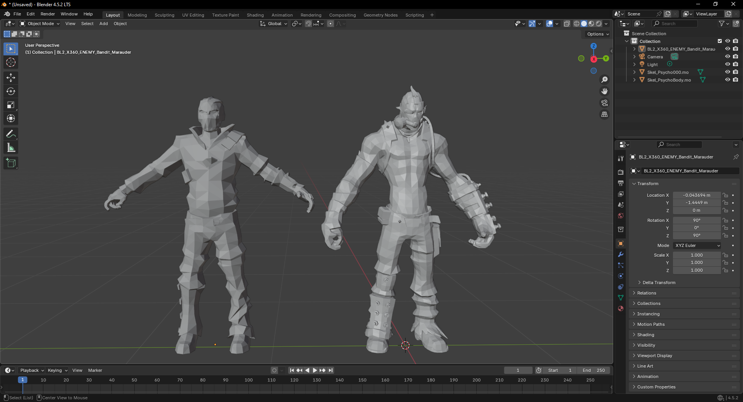
Task: Click the Move view hand icon
Action: tap(604, 91)
